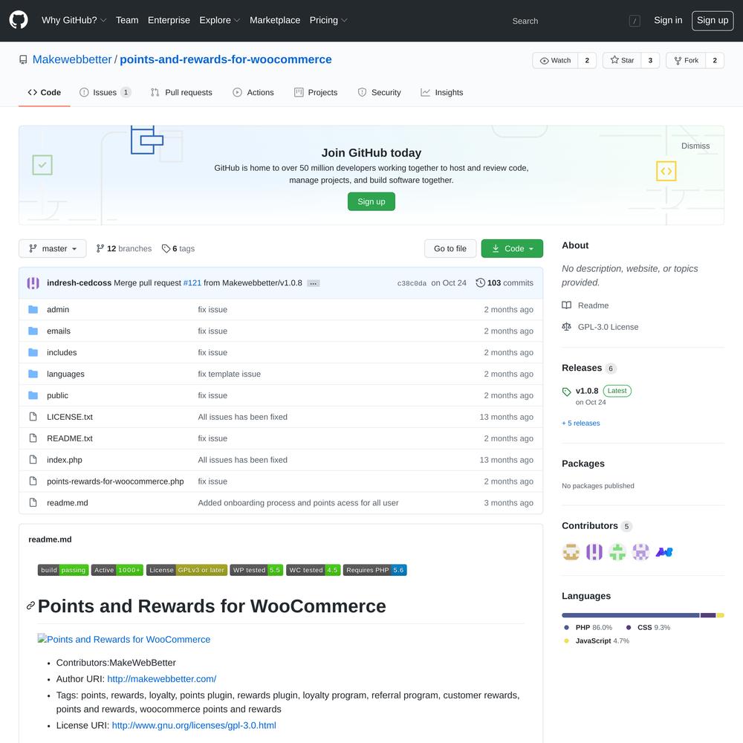
Task: Expand the Explore dropdown
Action: pyautogui.click(x=219, y=20)
